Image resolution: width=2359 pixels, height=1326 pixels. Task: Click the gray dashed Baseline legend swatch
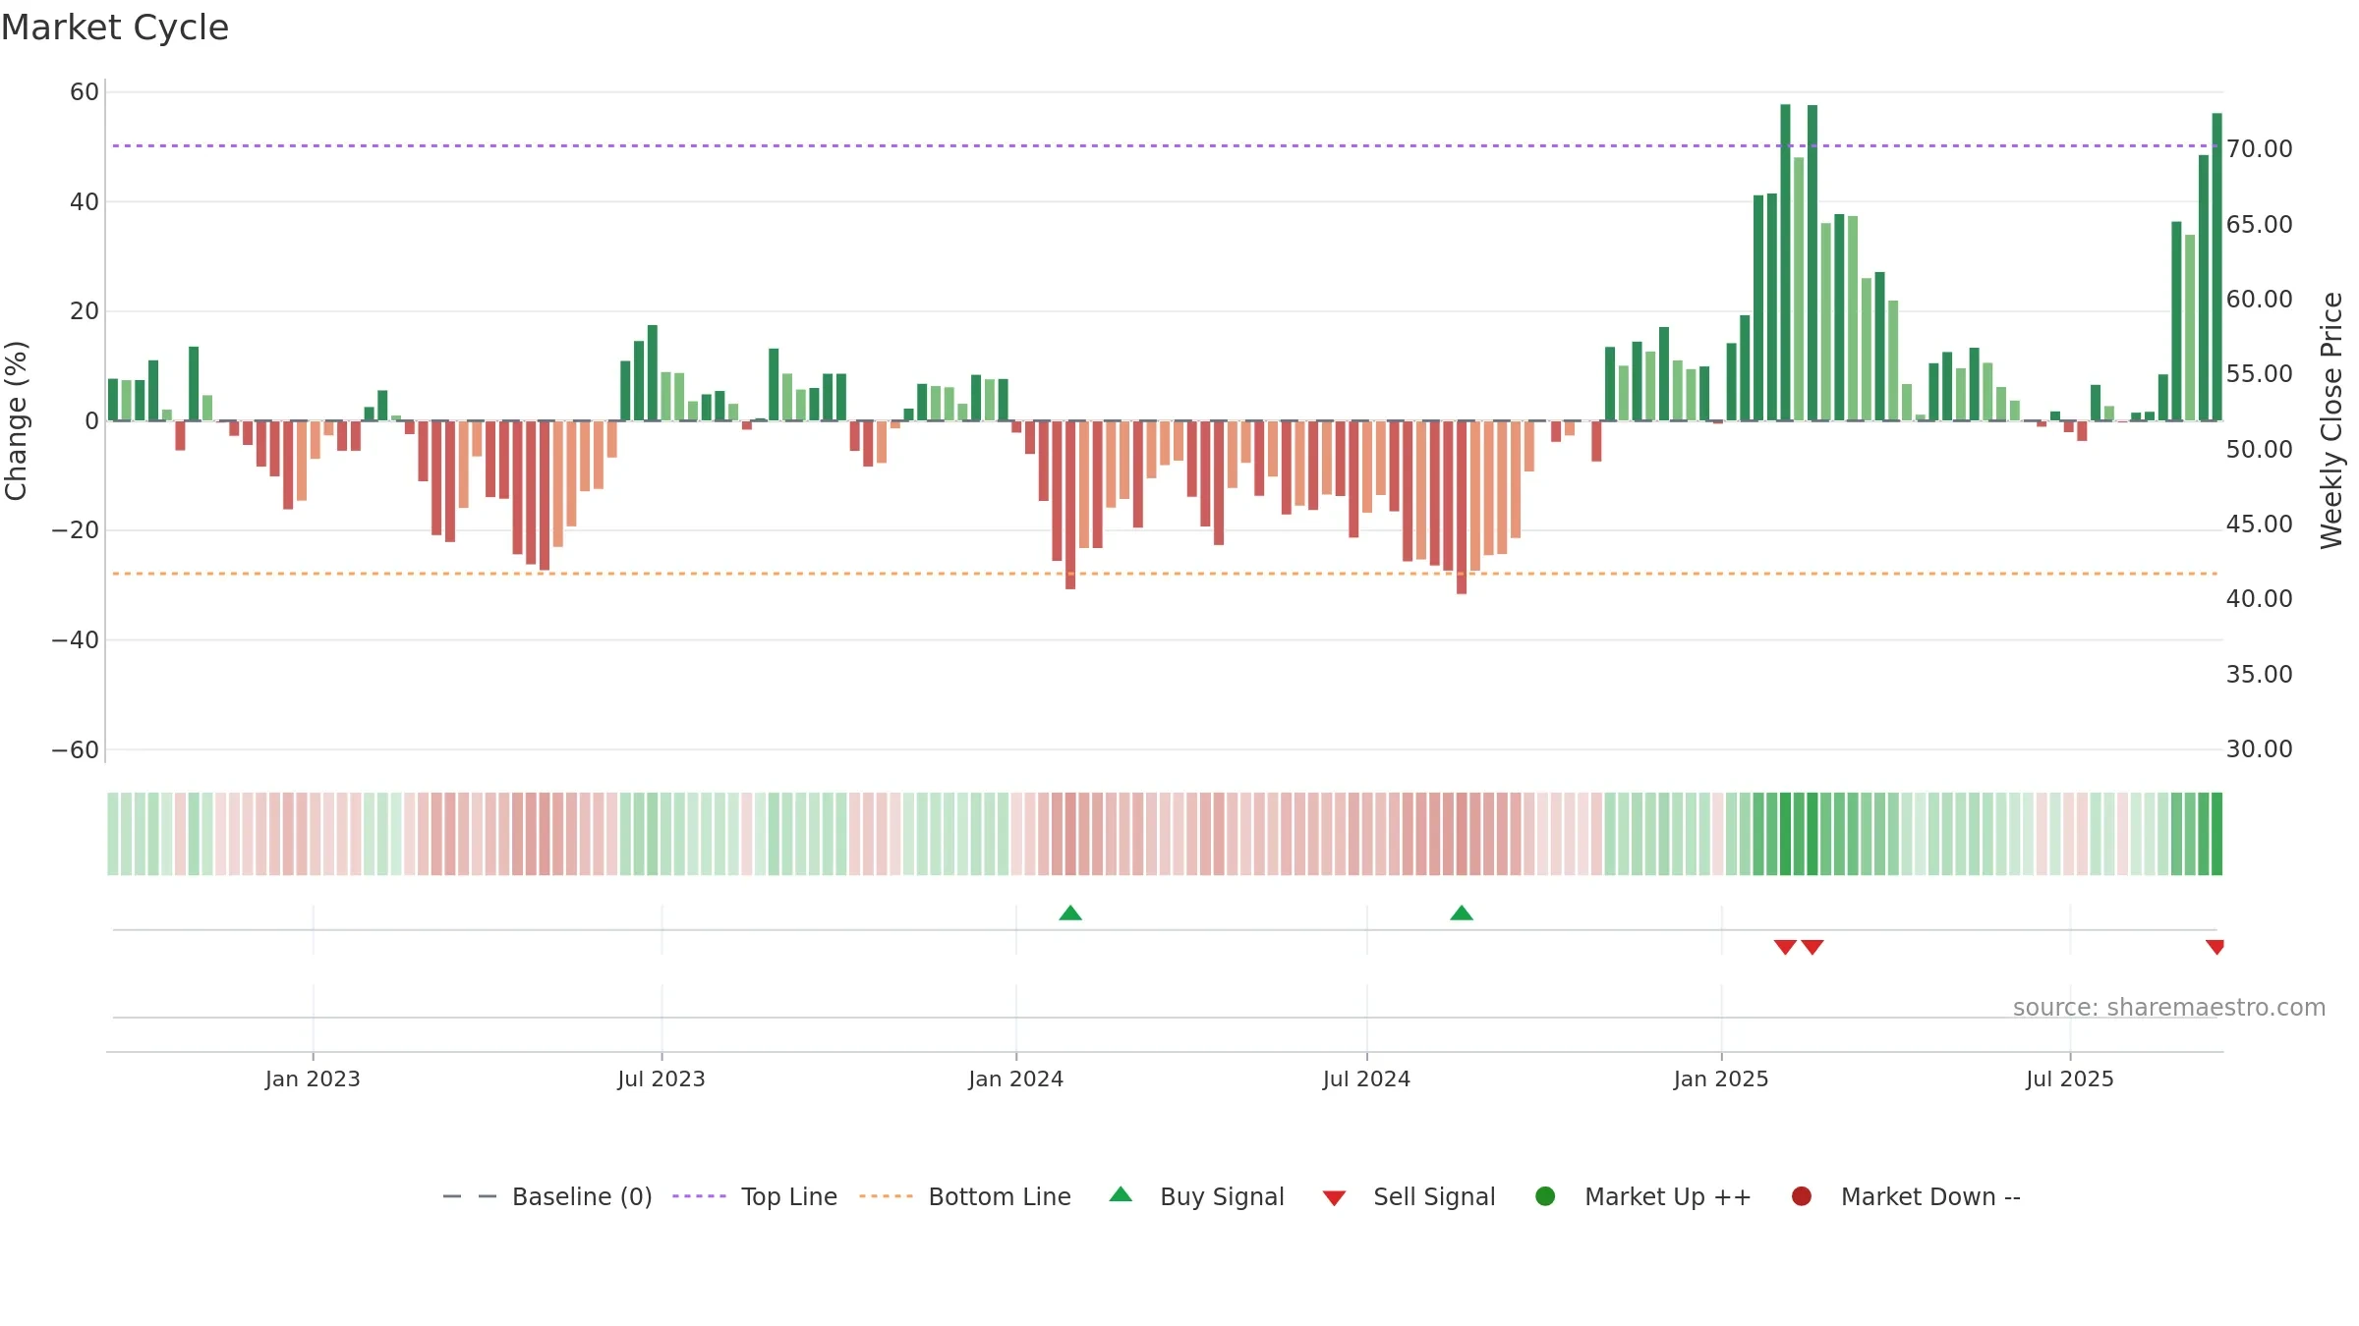[x=470, y=1196]
